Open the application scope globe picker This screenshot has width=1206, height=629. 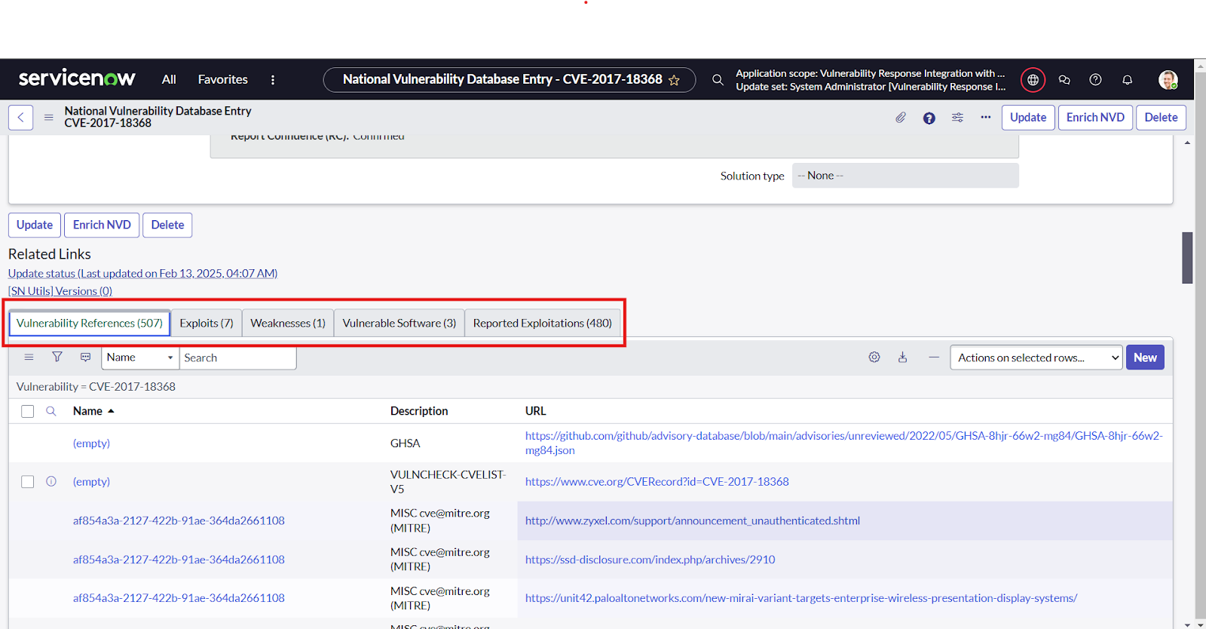point(1033,79)
